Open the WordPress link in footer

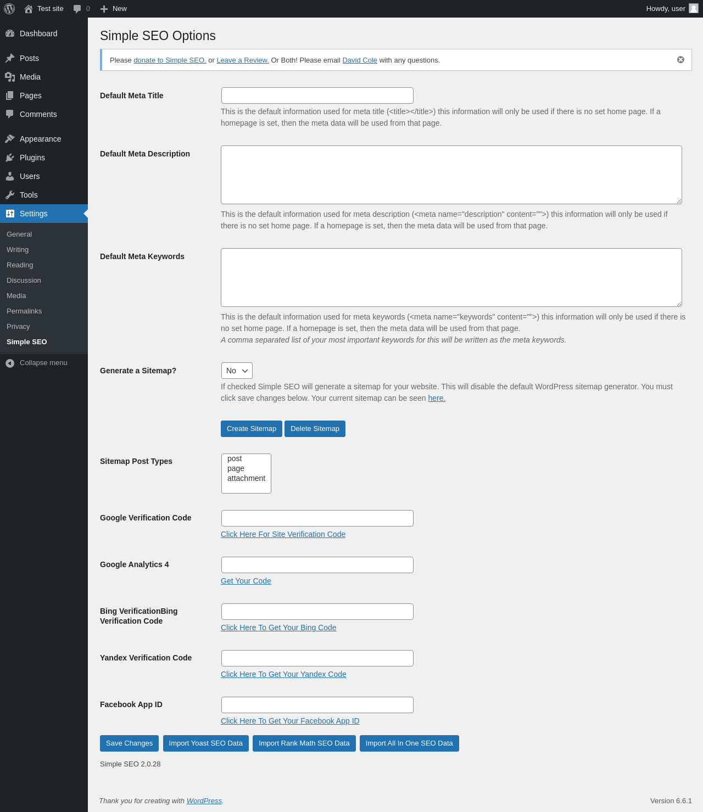[204, 801]
